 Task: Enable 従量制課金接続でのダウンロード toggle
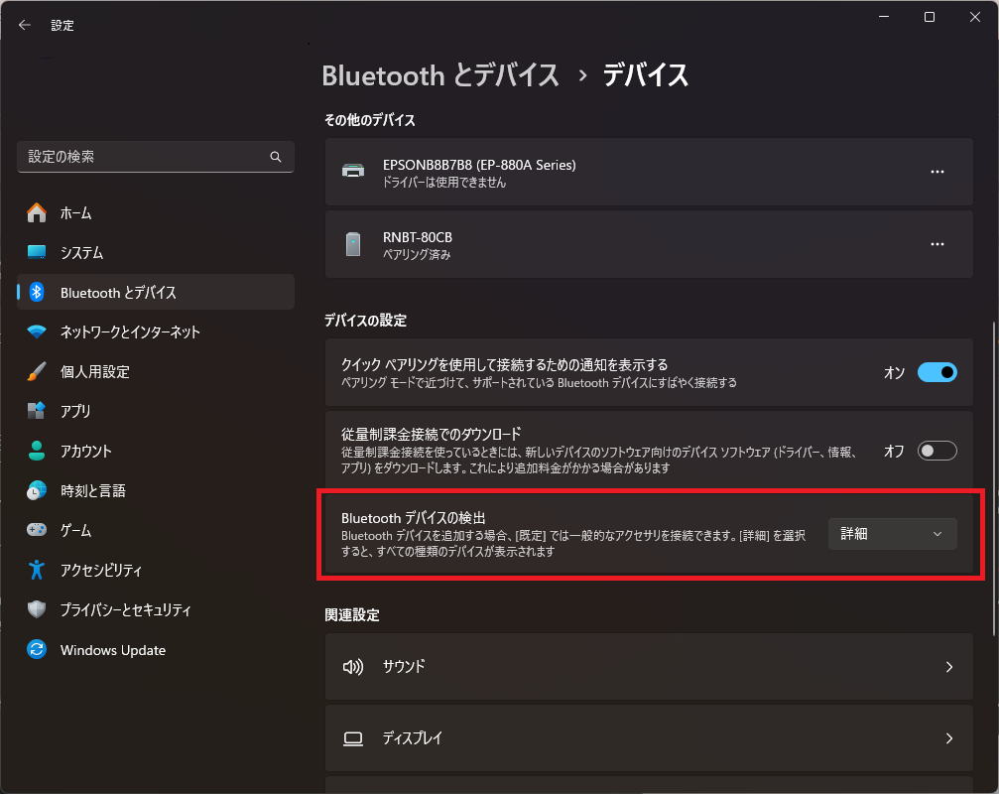click(937, 451)
